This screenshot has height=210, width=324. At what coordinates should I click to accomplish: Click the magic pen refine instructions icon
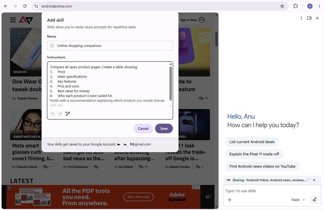(68, 114)
